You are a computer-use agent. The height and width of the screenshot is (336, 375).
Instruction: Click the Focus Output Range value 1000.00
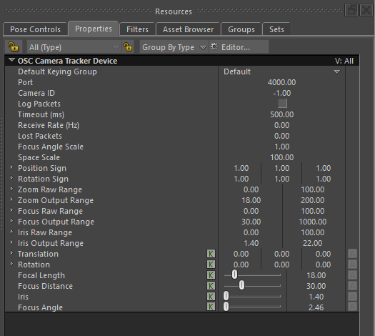[x=313, y=222]
